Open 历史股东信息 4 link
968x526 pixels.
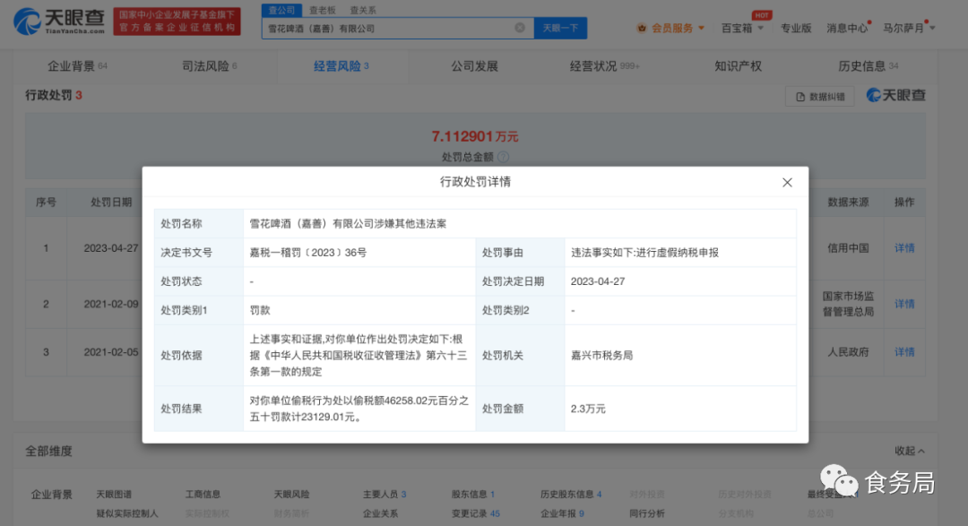[571, 494]
